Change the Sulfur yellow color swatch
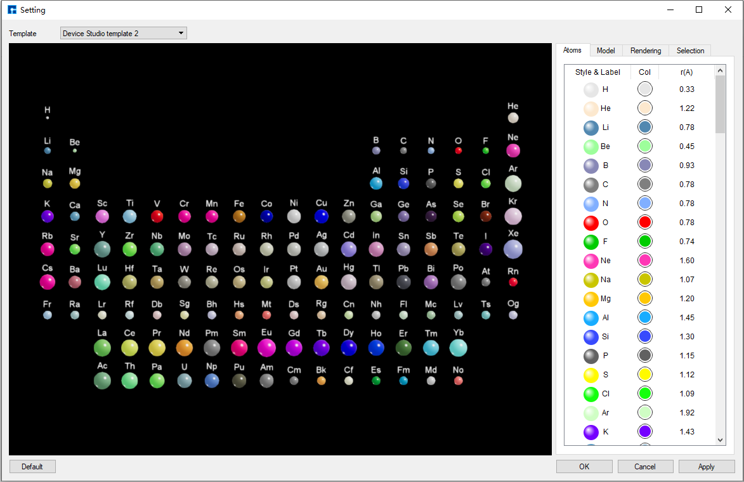 (x=645, y=375)
